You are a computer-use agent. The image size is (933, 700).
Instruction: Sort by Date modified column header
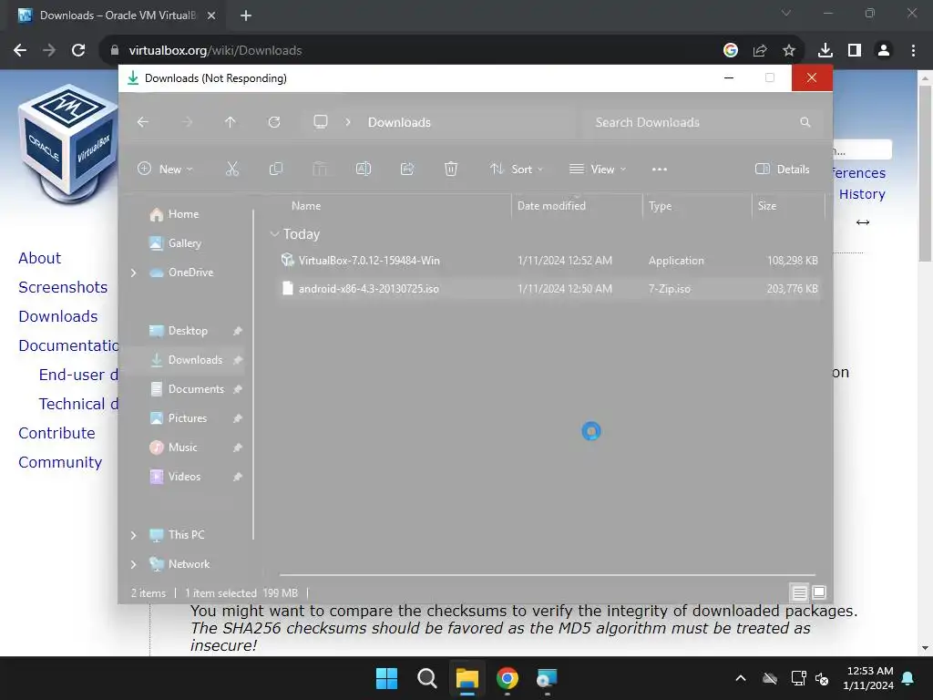click(551, 206)
